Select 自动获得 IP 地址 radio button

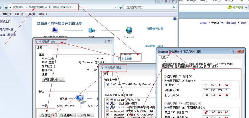[165, 76]
